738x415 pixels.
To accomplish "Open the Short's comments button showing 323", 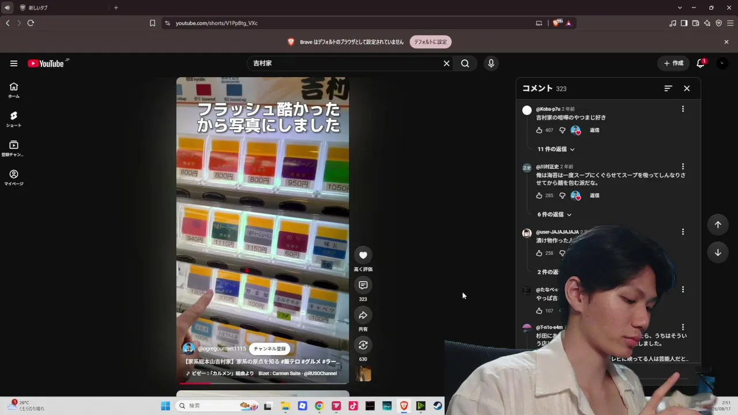I will tap(363, 285).
